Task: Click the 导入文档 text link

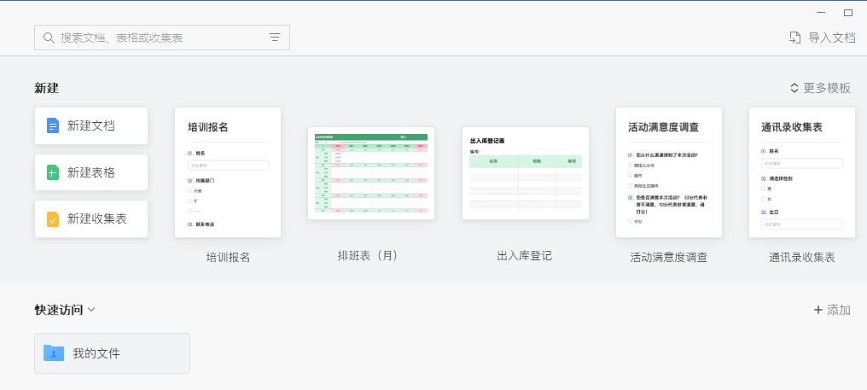Action: click(x=831, y=38)
